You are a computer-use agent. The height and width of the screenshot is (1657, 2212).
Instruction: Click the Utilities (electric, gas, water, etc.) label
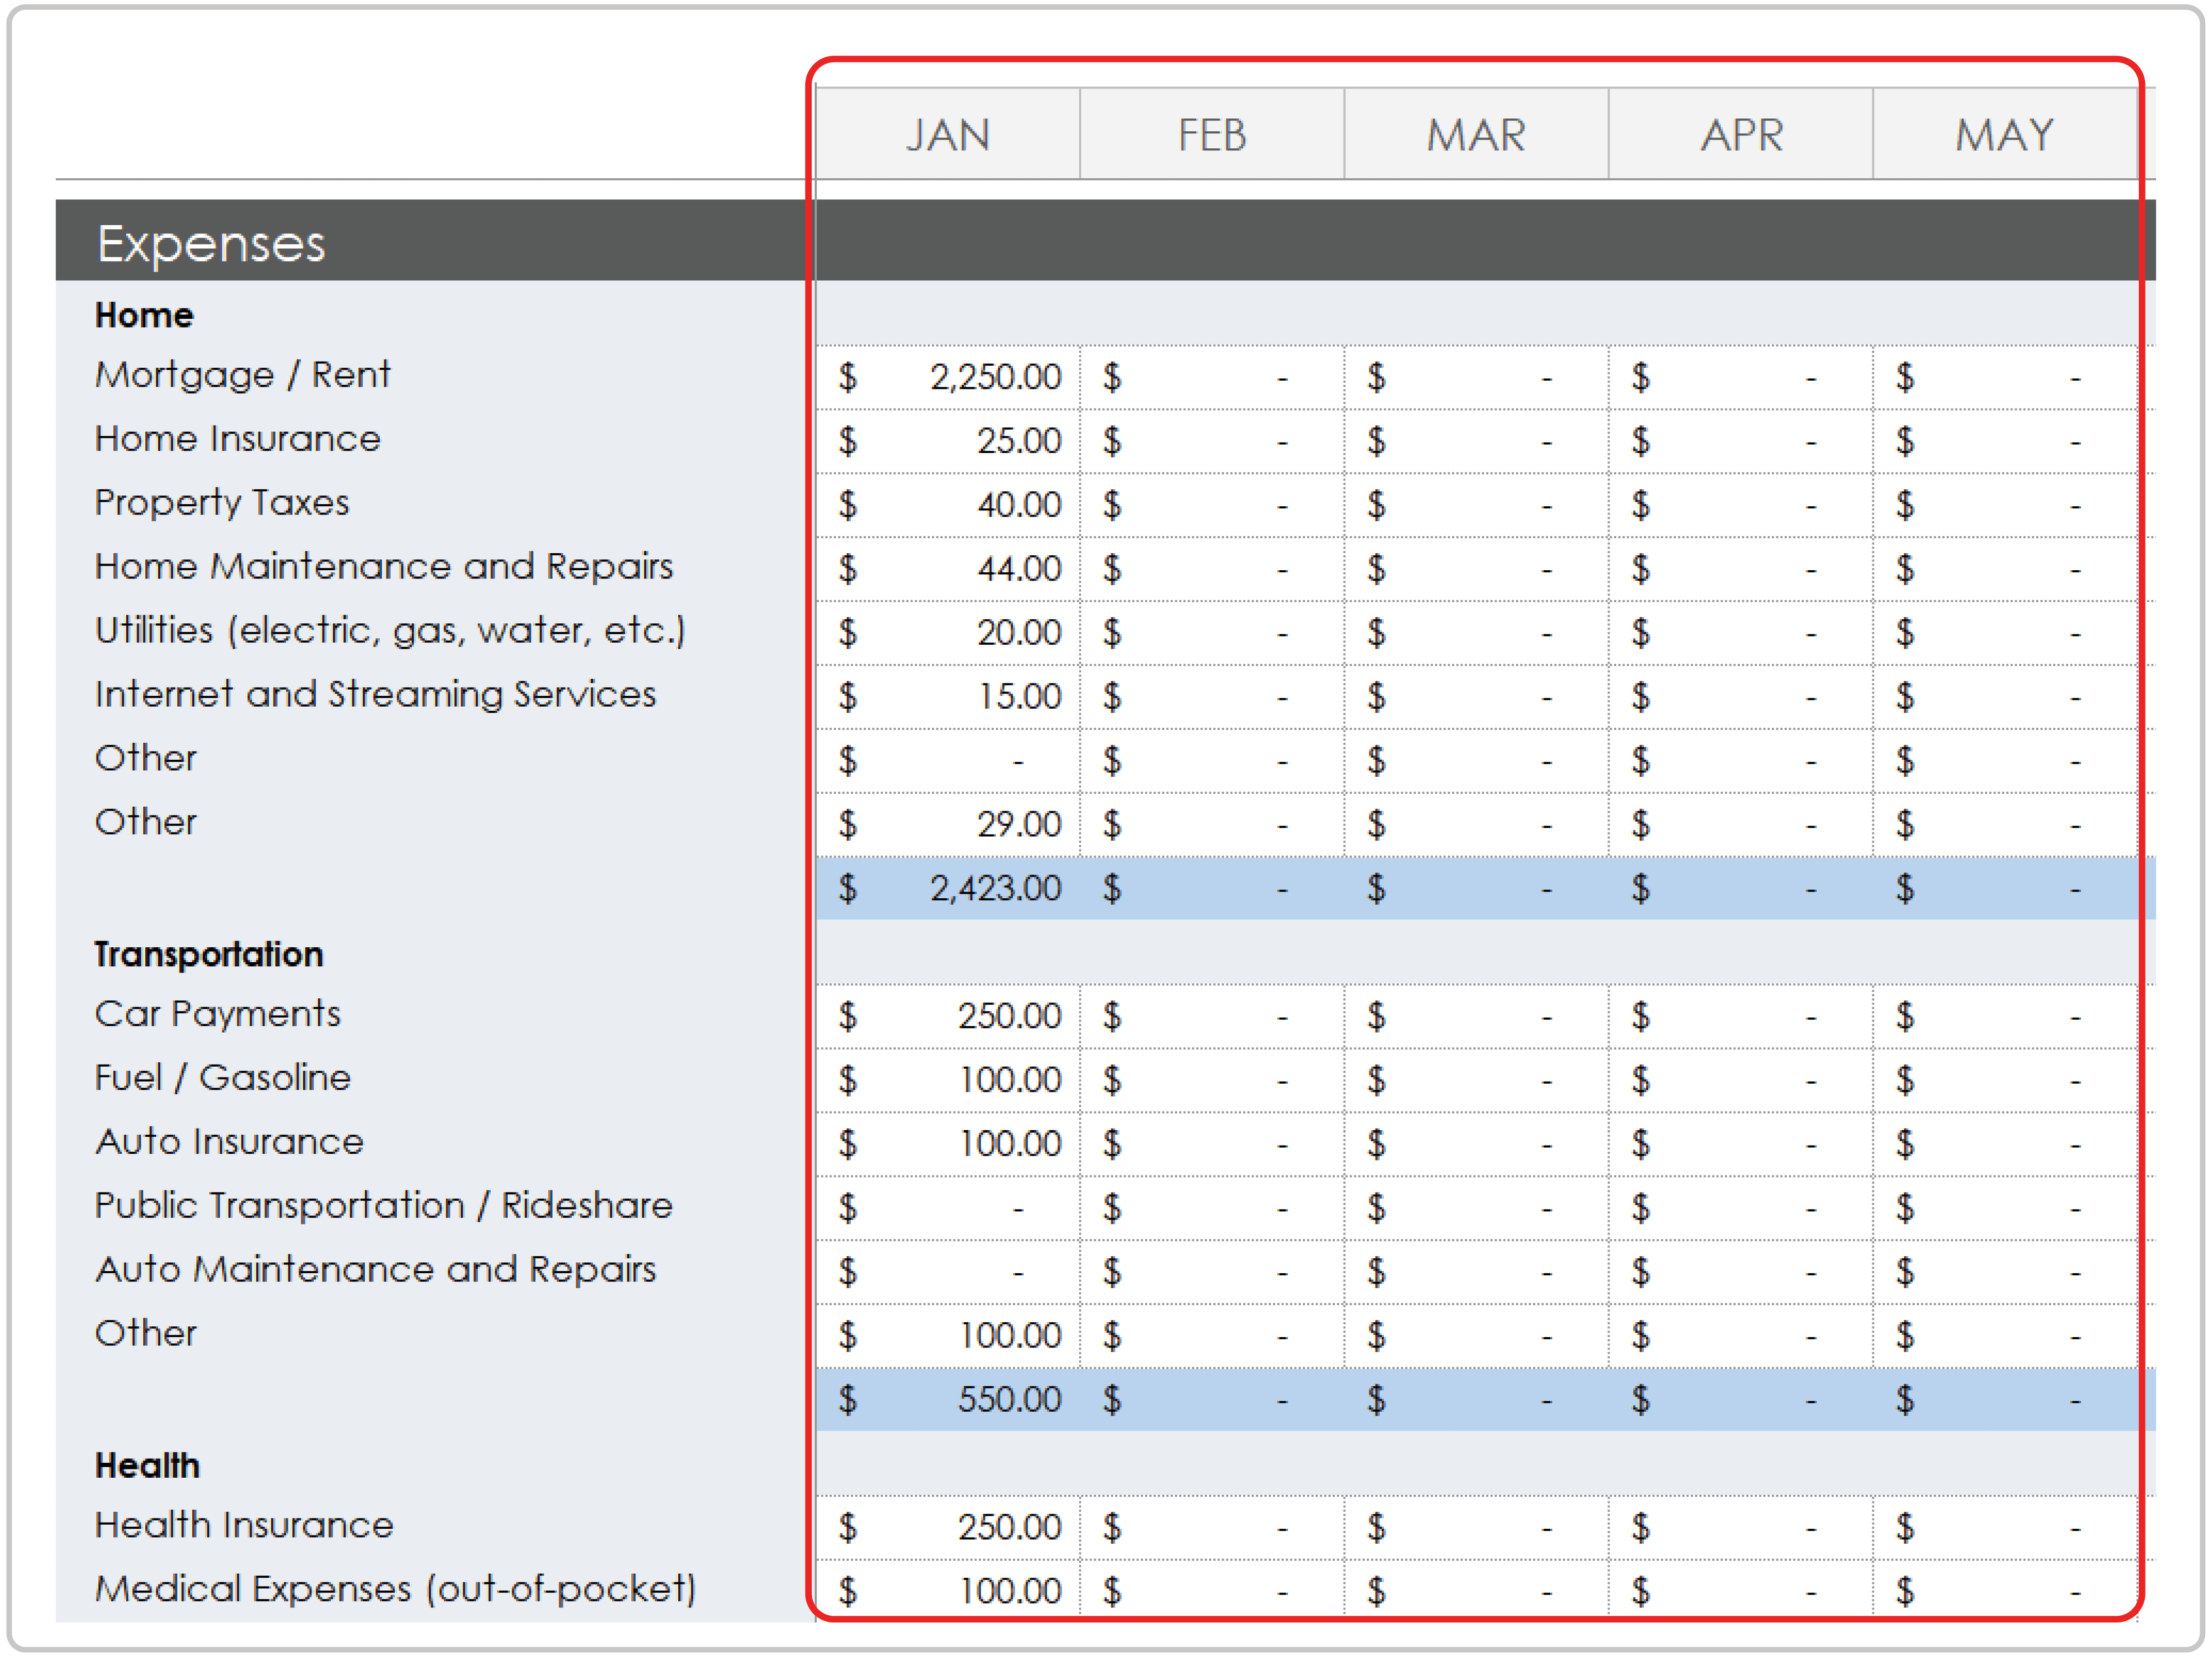(391, 630)
